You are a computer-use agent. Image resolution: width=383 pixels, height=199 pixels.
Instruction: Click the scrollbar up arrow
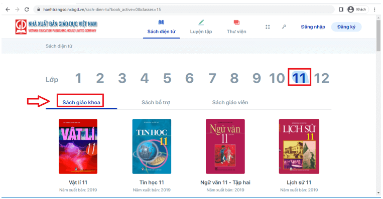378,18
